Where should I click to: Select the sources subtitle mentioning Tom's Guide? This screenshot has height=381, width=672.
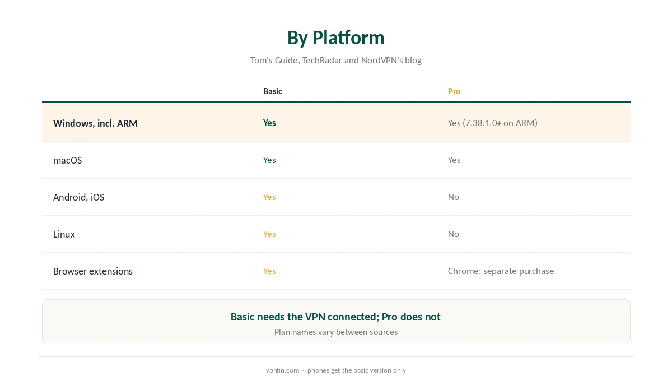click(336, 60)
